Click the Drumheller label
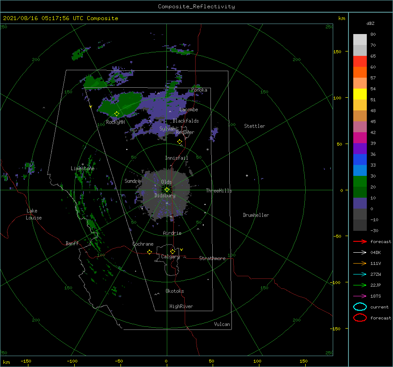Screen dimensions: 393x367 256,215
